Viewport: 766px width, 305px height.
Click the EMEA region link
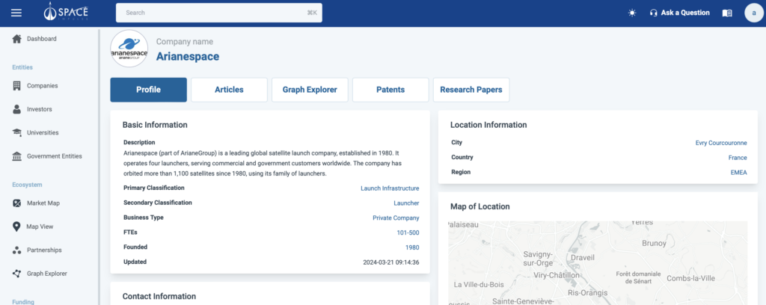(x=738, y=172)
